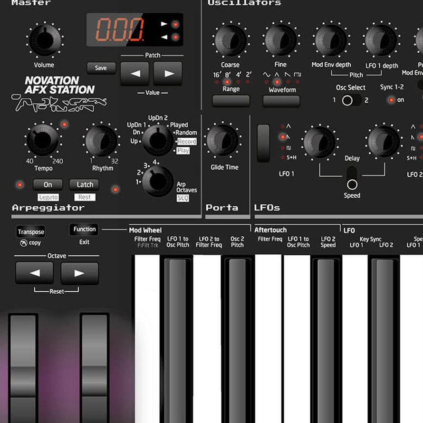Adjust the oscillator Fine tuning knob
Screen dimensions: 423x423
pyautogui.click(x=281, y=39)
